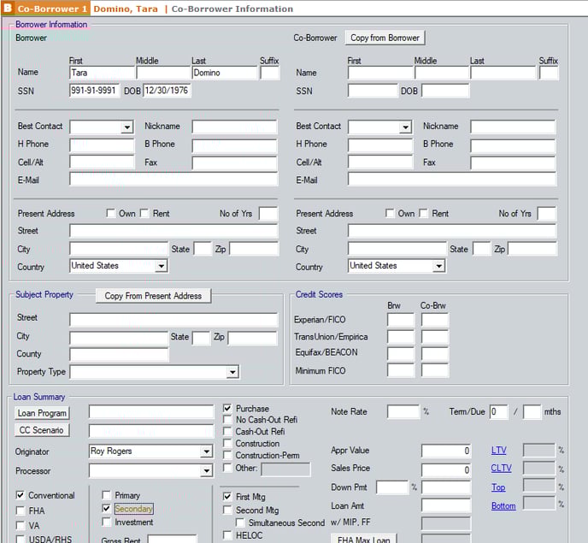Open the CLTV link
588x543 pixels.
click(500, 469)
